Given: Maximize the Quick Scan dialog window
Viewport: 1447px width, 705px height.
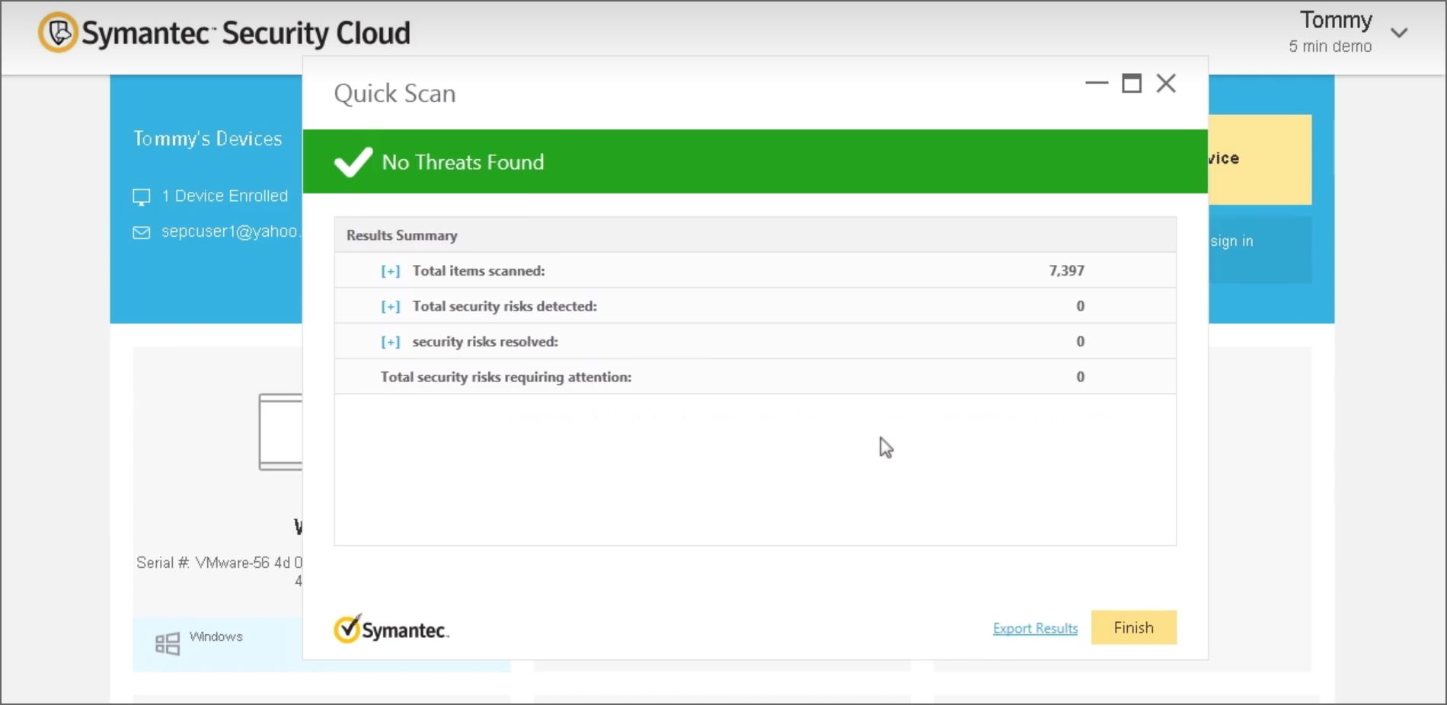Looking at the screenshot, I should pos(1132,83).
